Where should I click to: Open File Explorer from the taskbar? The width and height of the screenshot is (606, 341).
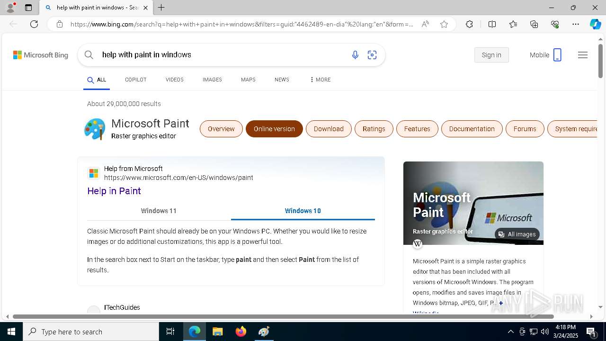[x=217, y=332]
